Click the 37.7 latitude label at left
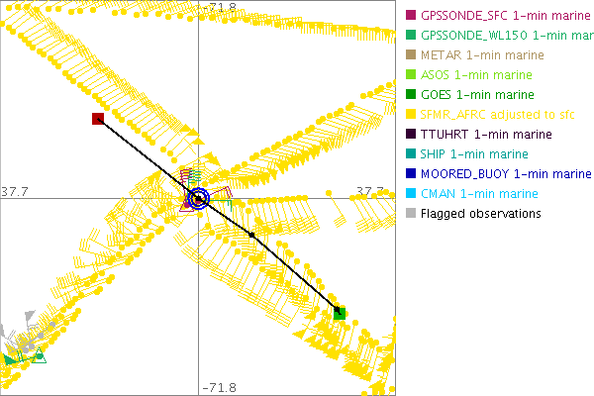This screenshot has width=594, height=396. click(x=15, y=192)
